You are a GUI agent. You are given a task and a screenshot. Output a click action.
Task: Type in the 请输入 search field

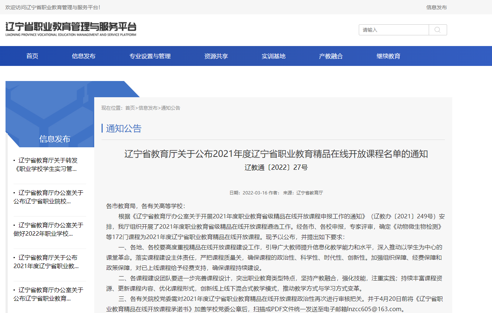(x=393, y=30)
